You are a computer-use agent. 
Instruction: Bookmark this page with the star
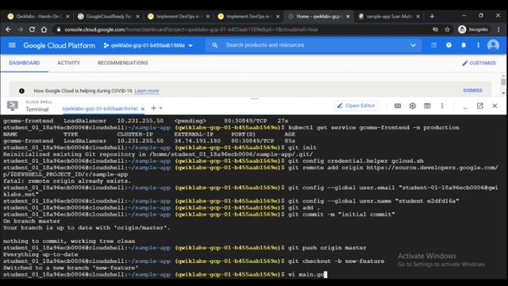[x=448, y=29]
